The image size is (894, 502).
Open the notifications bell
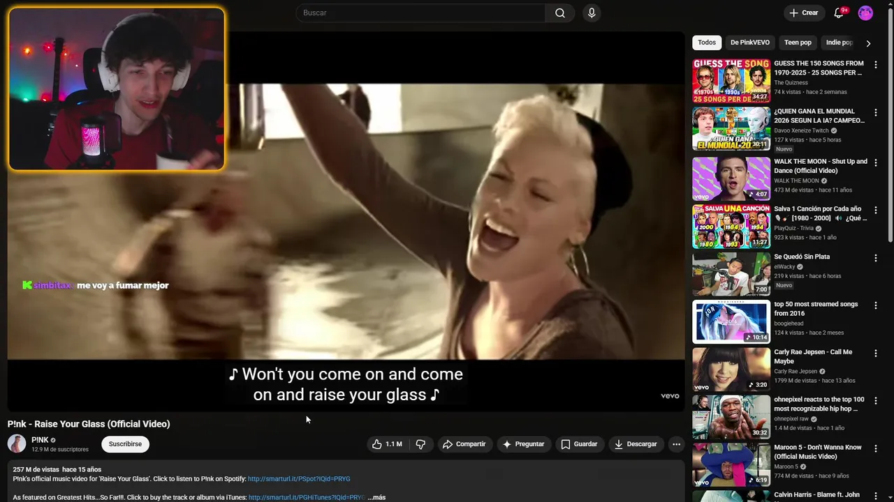point(840,13)
